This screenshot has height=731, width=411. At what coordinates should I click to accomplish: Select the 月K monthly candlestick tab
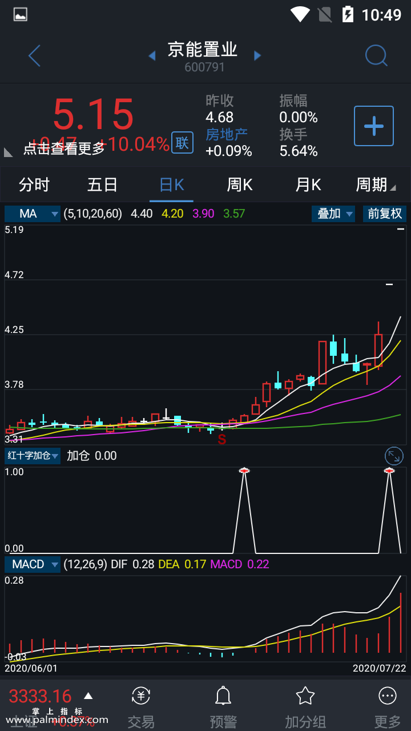(308, 184)
